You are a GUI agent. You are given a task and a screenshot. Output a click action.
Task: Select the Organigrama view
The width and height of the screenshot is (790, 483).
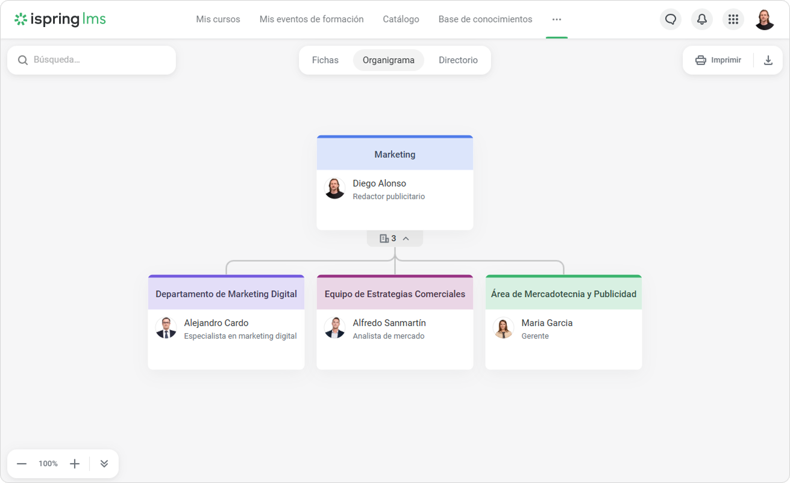pos(388,60)
